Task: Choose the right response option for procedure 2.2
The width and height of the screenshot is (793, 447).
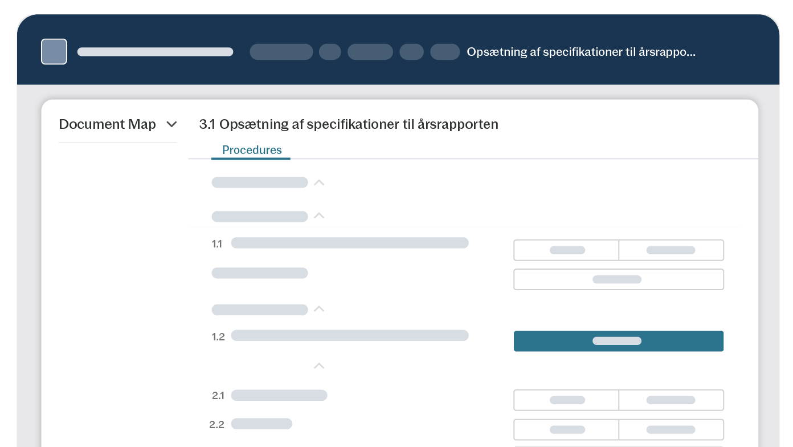Action: click(x=671, y=430)
